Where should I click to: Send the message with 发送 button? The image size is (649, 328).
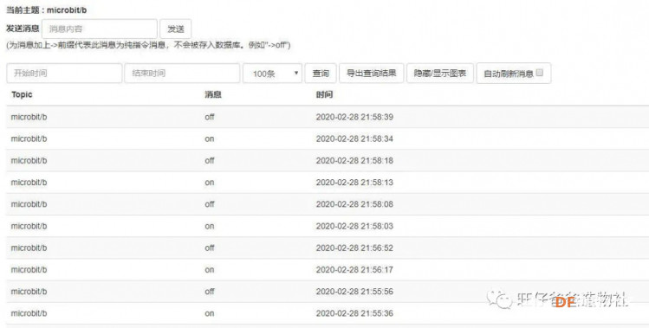point(176,29)
